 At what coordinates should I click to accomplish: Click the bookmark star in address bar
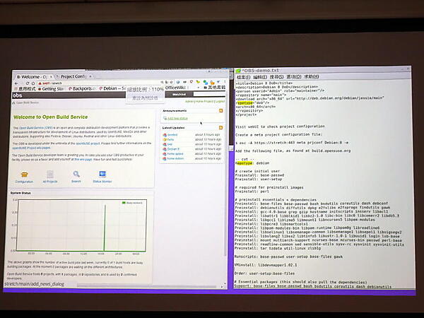click(x=172, y=82)
